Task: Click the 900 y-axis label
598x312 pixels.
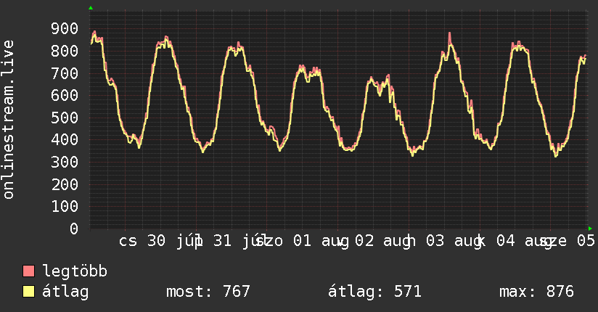Action: point(65,28)
